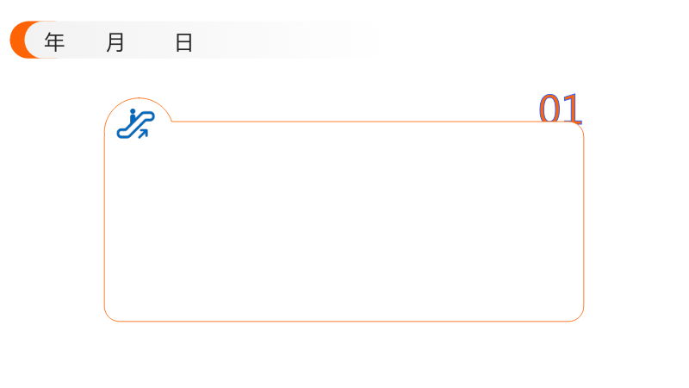
Task: Click the person figure on the escalator
Action: (133, 116)
